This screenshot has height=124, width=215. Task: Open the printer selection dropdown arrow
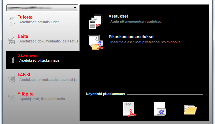tap(75, 8)
